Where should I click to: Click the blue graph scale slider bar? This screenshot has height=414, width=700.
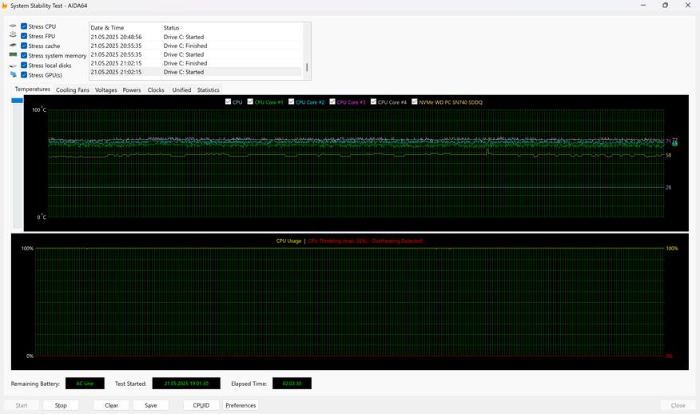point(17,101)
